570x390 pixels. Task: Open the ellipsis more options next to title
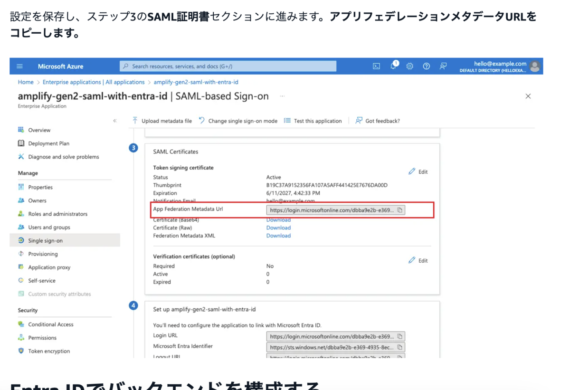[282, 96]
